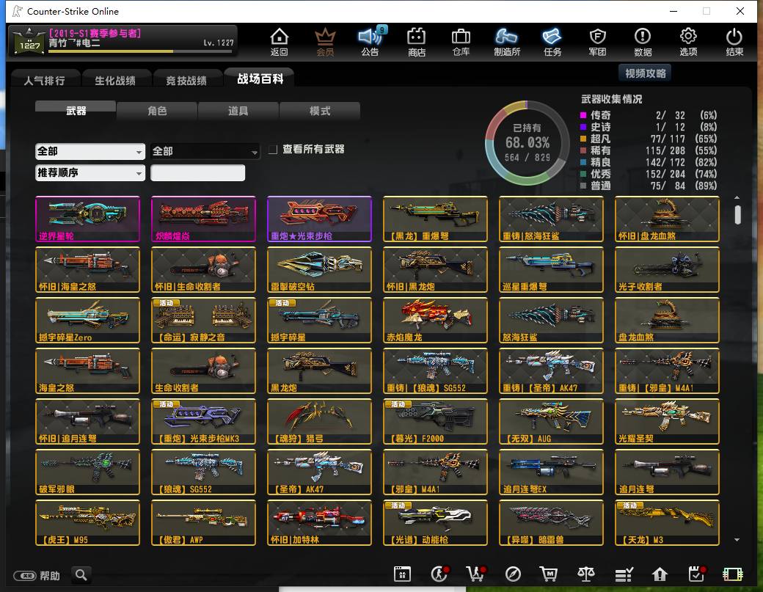Select the 角色 sub-tab
This screenshot has width=763, height=592.
tap(157, 111)
